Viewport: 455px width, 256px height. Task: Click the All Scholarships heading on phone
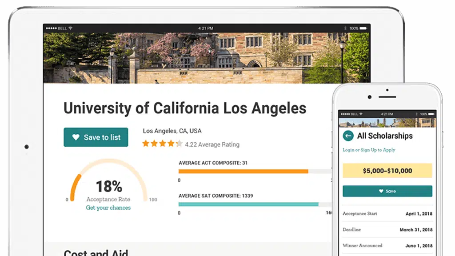pos(385,136)
